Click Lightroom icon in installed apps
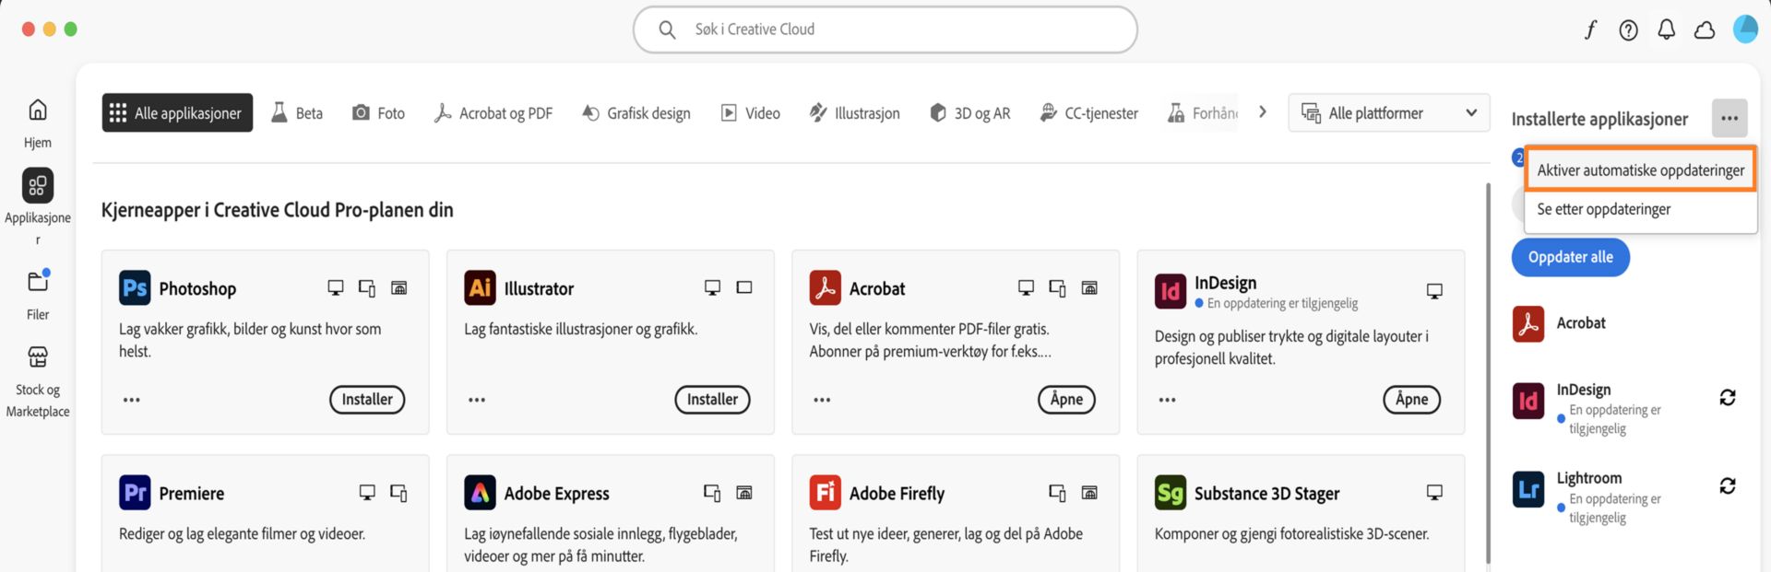Image resolution: width=1771 pixels, height=572 pixels. point(1528,489)
